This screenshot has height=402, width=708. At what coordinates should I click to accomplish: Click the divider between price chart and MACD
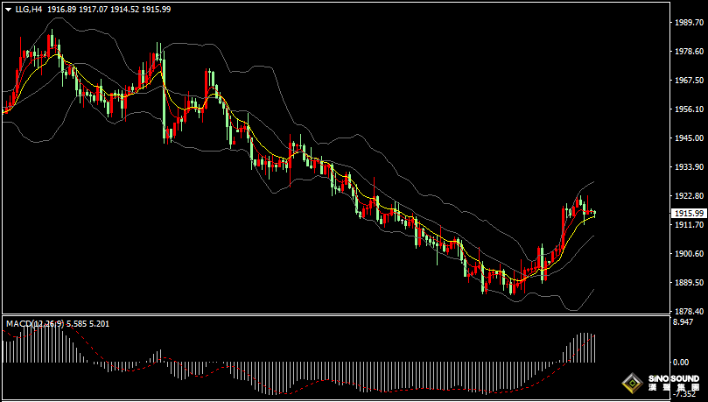click(333, 315)
